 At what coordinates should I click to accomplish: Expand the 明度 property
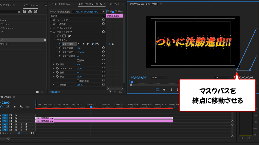(x=53, y=64)
